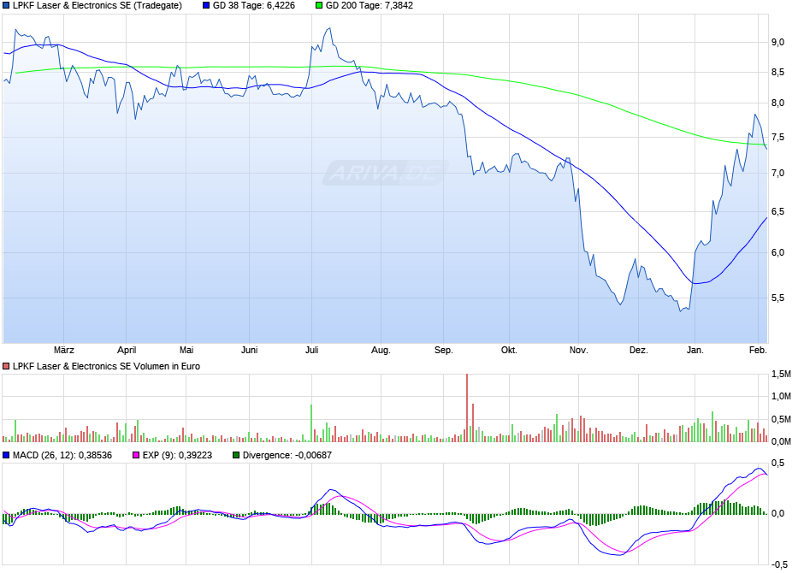Click the 'Sep.' month label on the time axis
This screenshot has width=804, height=573.
(x=444, y=350)
